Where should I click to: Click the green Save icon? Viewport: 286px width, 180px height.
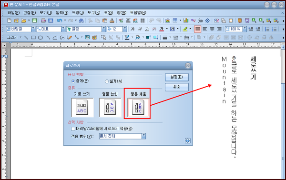coord(34,20)
